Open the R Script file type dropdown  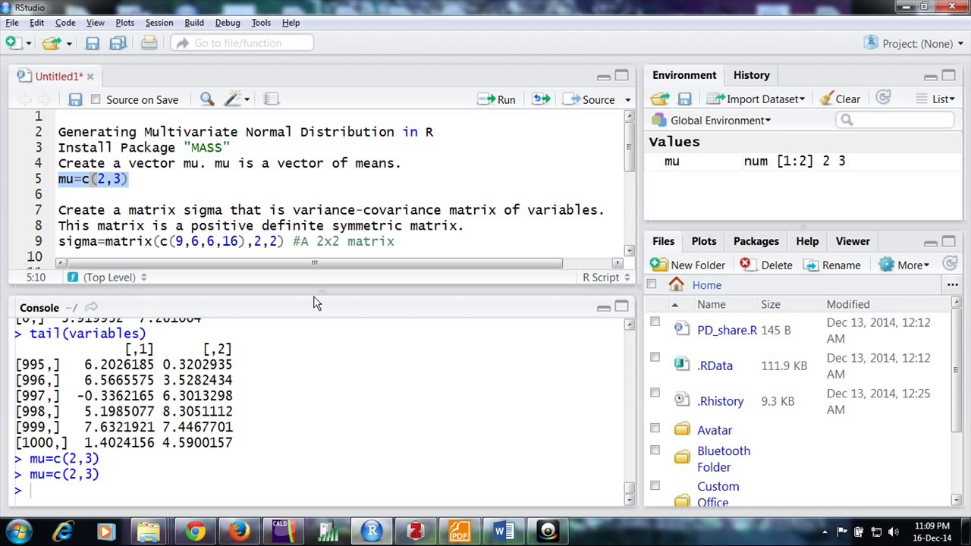click(x=606, y=278)
